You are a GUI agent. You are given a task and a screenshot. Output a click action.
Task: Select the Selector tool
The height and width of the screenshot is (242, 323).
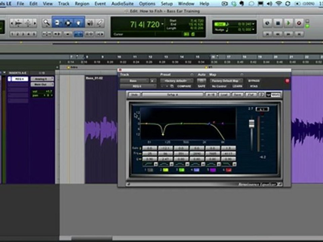click(68, 23)
